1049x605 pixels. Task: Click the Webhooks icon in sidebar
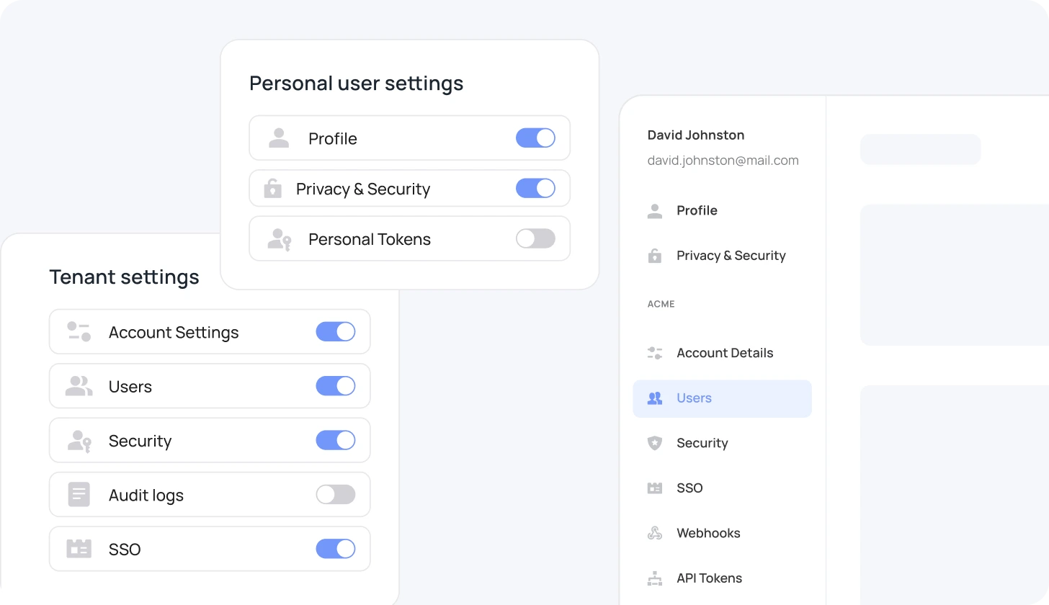(x=655, y=534)
